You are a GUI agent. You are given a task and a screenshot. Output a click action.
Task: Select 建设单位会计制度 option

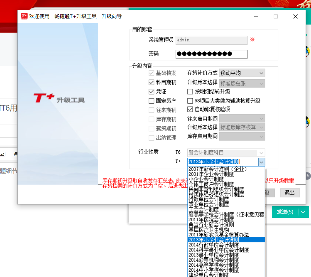click(226, 275)
